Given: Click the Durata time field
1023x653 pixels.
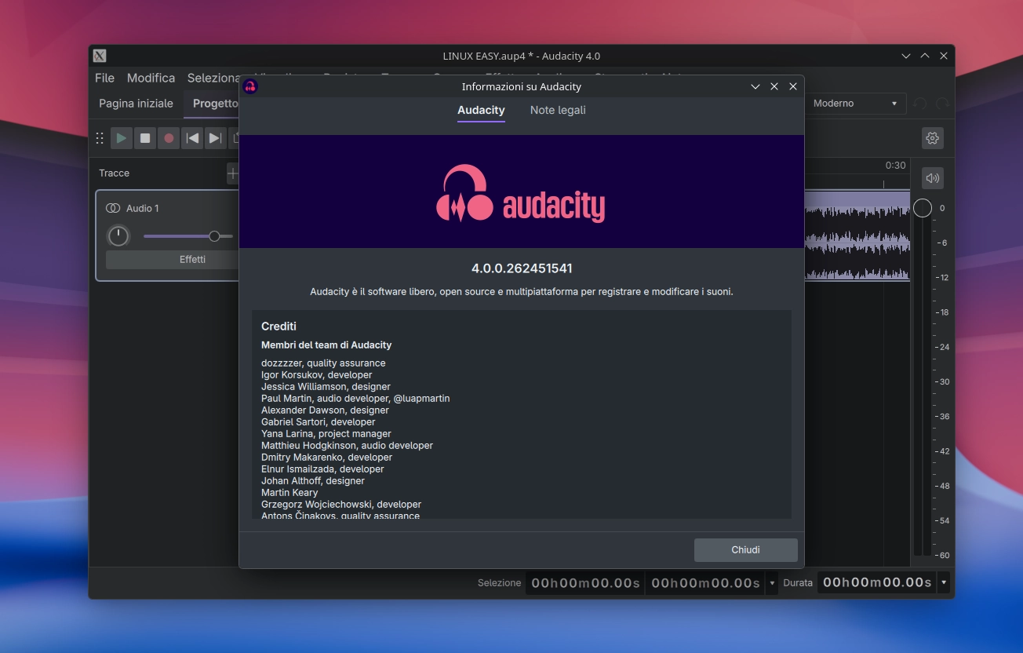Looking at the screenshot, I should [x=877, y=582].
